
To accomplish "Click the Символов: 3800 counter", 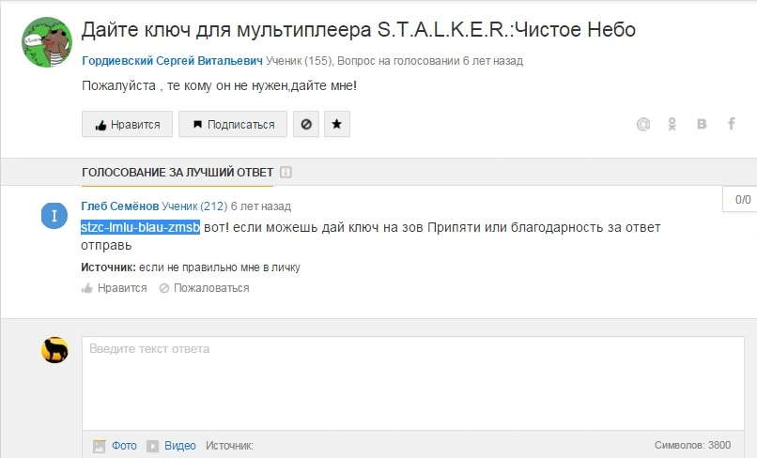I will (693, 445).
